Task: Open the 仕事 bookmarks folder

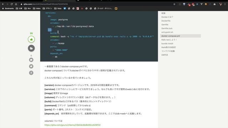Action: (19, 9)
